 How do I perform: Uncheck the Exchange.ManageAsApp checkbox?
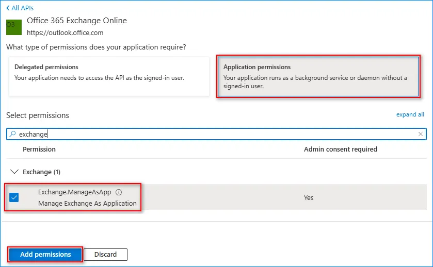14,197
